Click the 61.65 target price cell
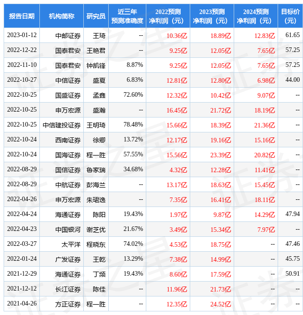Image resolution: width=303 pixels, height=315 pixels. (293, 35)
